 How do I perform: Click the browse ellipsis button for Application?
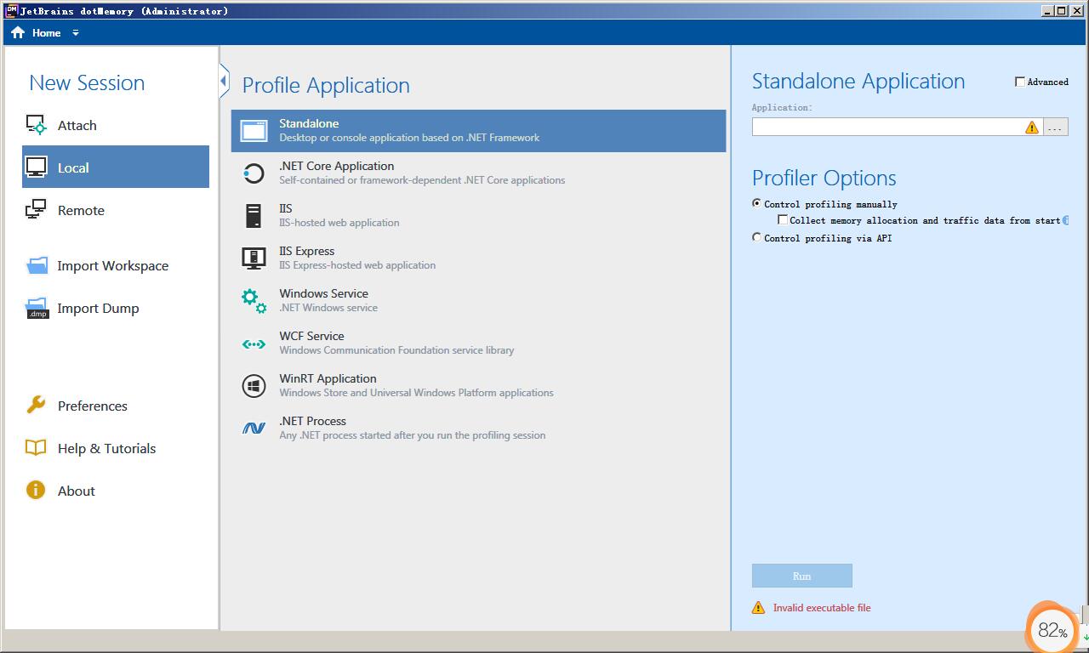(1055, 128)
